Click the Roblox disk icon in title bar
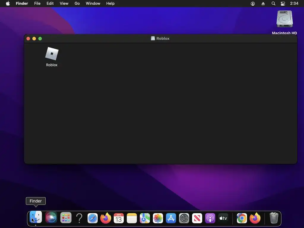This screenshot has width=304, height=228. [153, 38]
